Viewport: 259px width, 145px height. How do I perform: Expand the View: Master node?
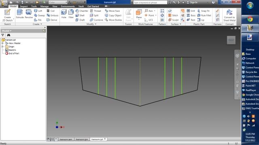coord(2,43)
